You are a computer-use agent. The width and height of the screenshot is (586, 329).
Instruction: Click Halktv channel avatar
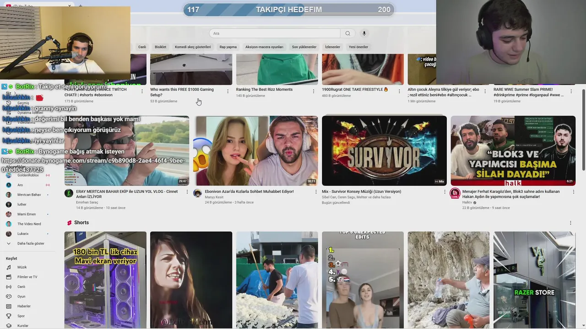pyautogui.click(x=455, y=193)
